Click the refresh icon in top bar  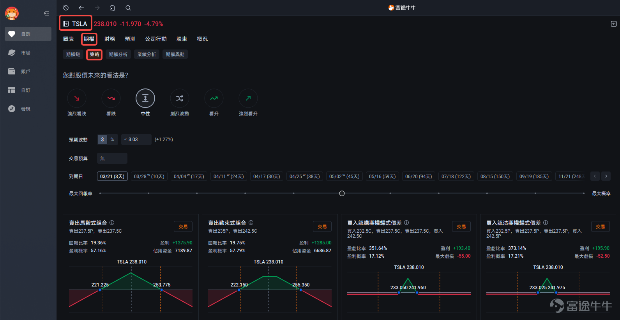[113, 8]
